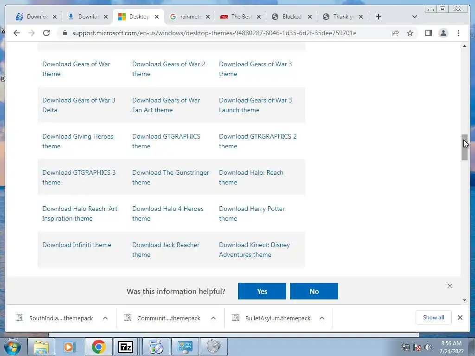Download Infiniti theme
The height and width of the screenshot is (356, 475).
point(77,245)
